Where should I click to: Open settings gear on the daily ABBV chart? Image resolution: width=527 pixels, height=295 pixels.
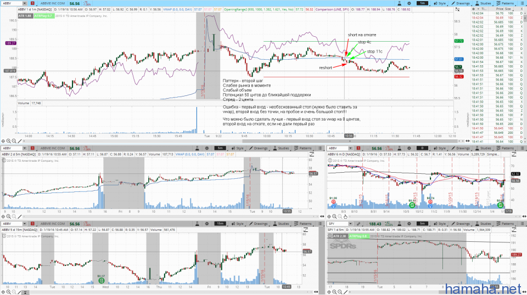tap(409, 148)
